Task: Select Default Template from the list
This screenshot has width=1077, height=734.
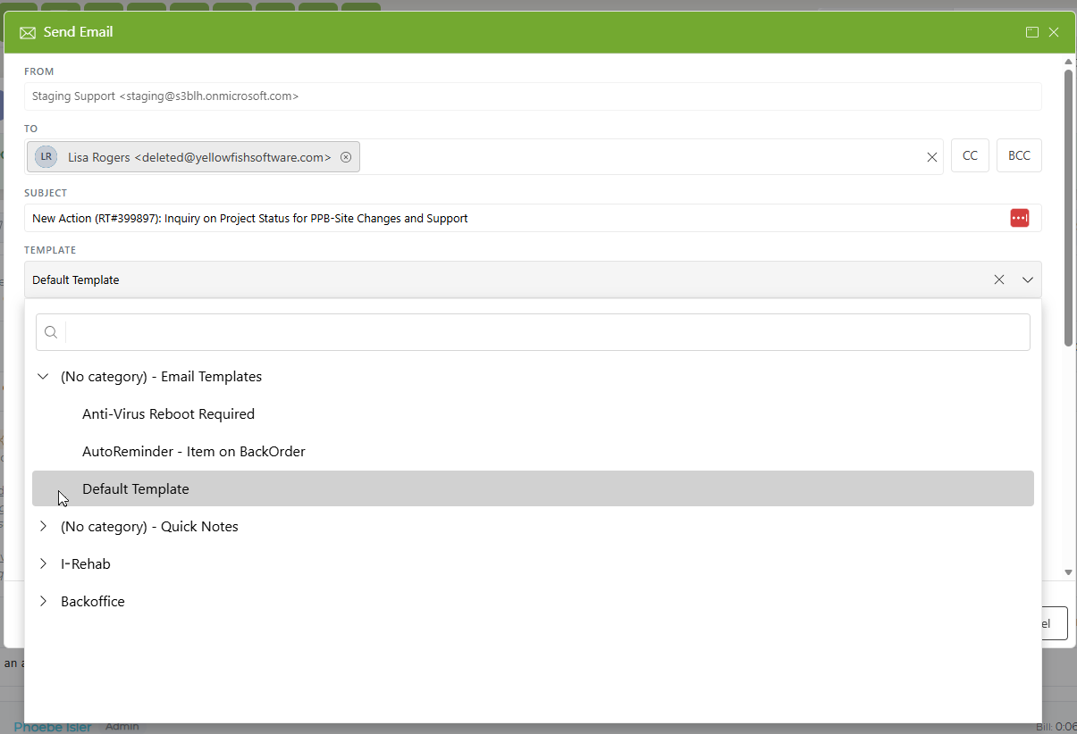Action: pos(533,488)
